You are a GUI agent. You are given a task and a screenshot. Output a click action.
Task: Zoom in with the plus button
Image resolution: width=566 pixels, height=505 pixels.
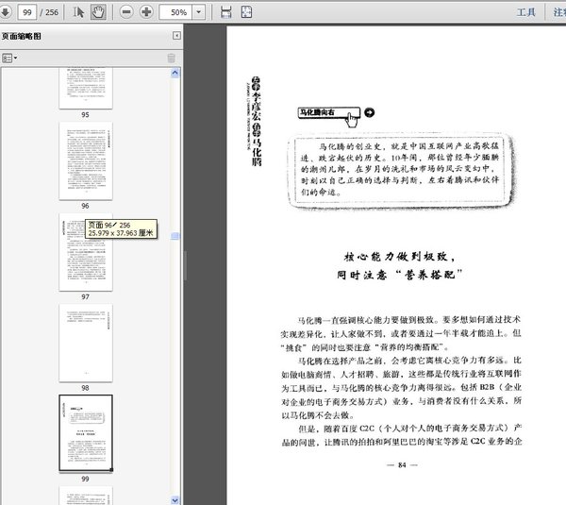146,12
